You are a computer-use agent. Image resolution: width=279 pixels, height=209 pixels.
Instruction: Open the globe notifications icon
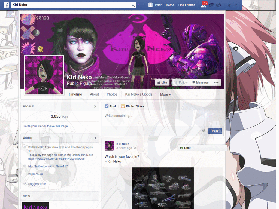click(219, 5)
